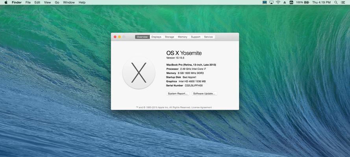The image size is (350, 157).
Task: Open the Apple menu
Action: 6,2
